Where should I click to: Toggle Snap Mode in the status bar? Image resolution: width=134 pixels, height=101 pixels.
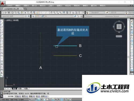(x=33, y=99)
